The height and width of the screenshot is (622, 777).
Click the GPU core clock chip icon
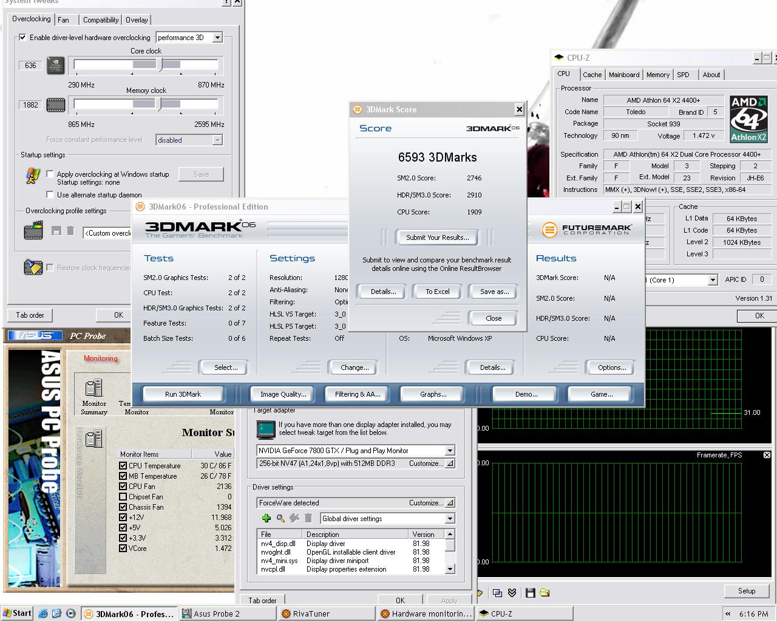pos(56,65)
